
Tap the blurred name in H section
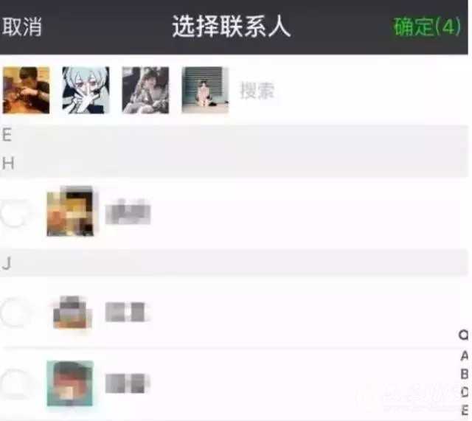click(128, 212)
